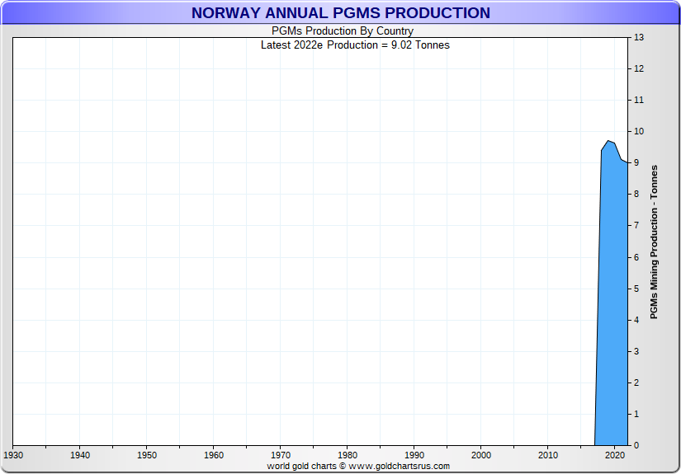Click the blue filled production area

pyautogui.click(x=612, y=313)
